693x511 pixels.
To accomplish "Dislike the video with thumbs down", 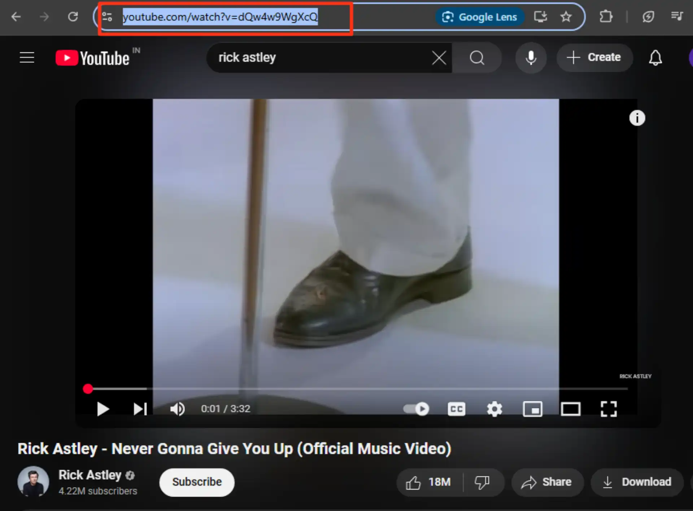I will [x=482, y=482].
